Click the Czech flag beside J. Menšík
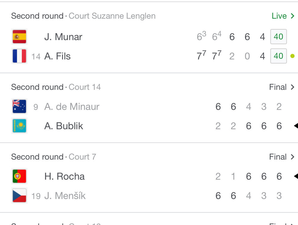The image size is (298, 225). (19, 196)
